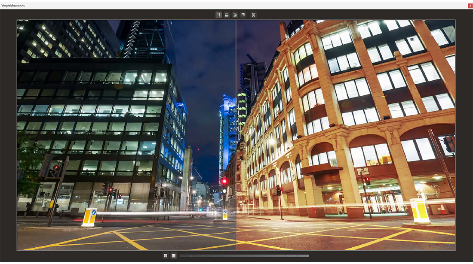Click the currently highlighted split-view icon

[218, 14]
